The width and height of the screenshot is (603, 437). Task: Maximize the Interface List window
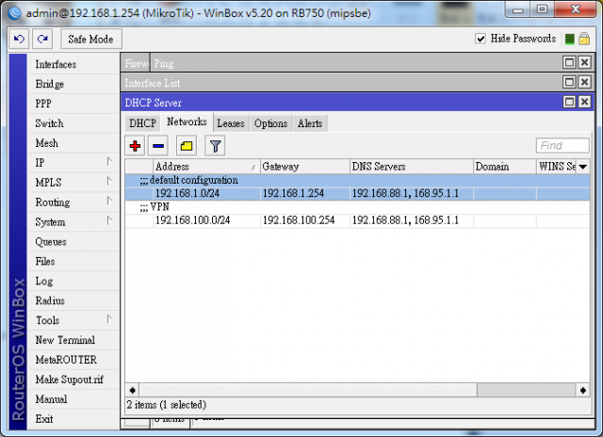click(569, 82)
